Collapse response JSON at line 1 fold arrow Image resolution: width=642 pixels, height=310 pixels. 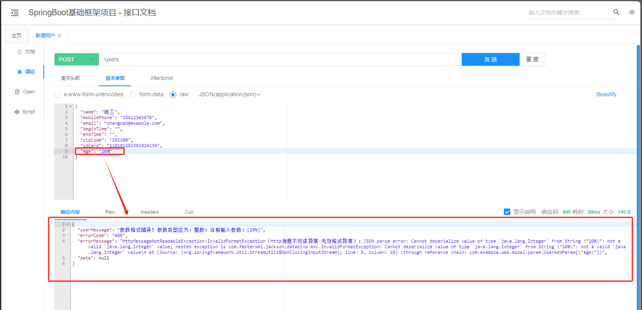[x=67, y=225]
